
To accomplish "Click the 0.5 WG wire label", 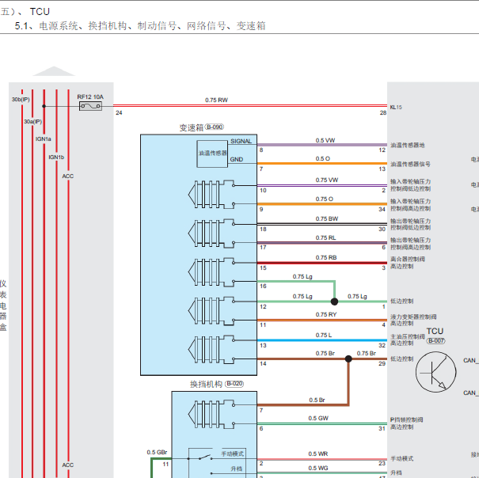I will [318, 468].
